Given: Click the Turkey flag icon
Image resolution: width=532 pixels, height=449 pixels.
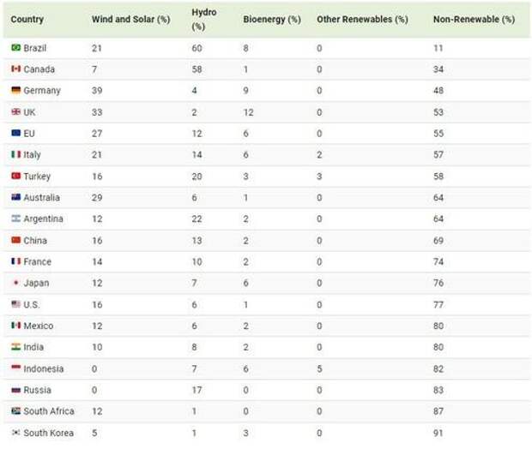Looking at the screenshot, I should (x=15, y=177).
